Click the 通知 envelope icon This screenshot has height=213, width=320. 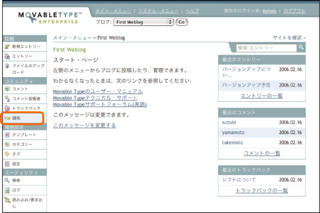pos(7,118)
